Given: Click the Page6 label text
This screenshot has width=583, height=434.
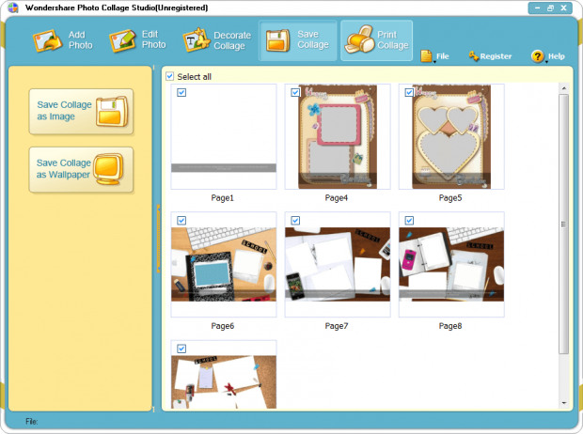Looking at the screenshot, I should (222, 326).
